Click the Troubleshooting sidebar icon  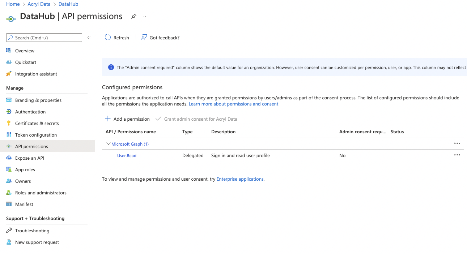click(9, 231)
